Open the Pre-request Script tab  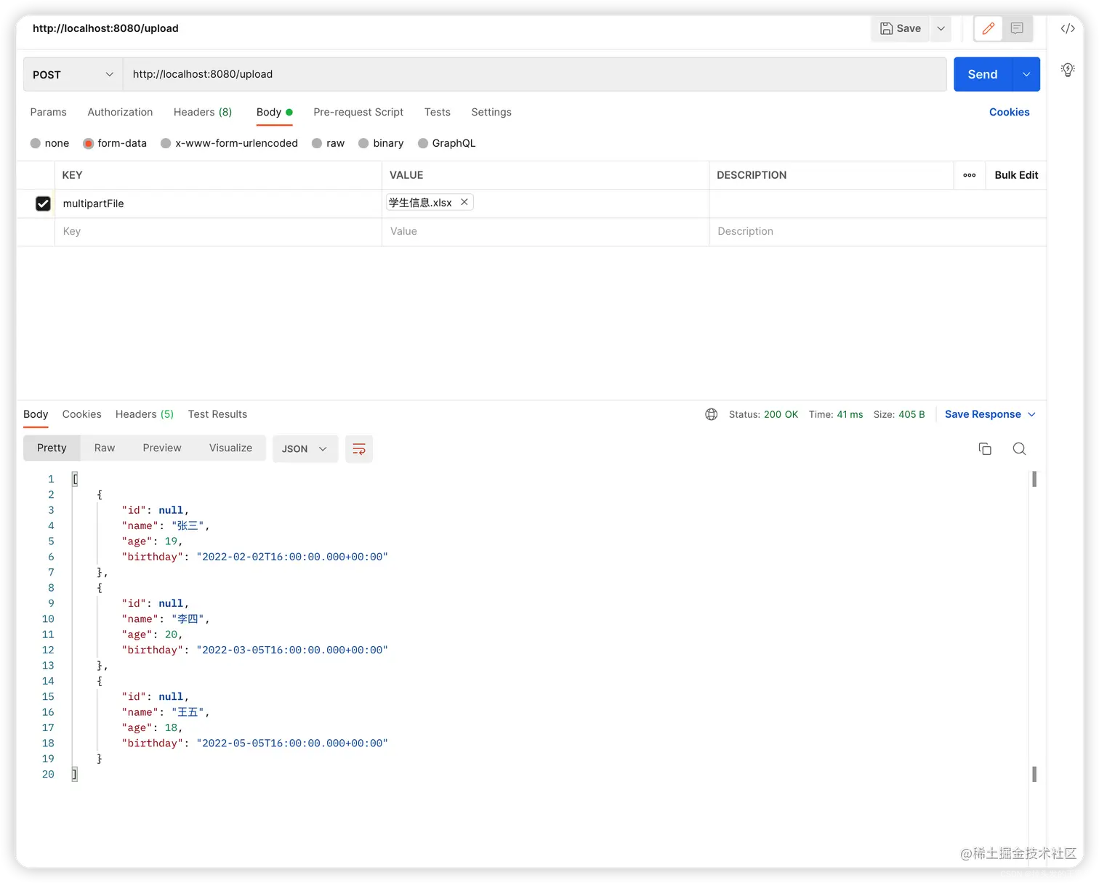click(358, 112)
